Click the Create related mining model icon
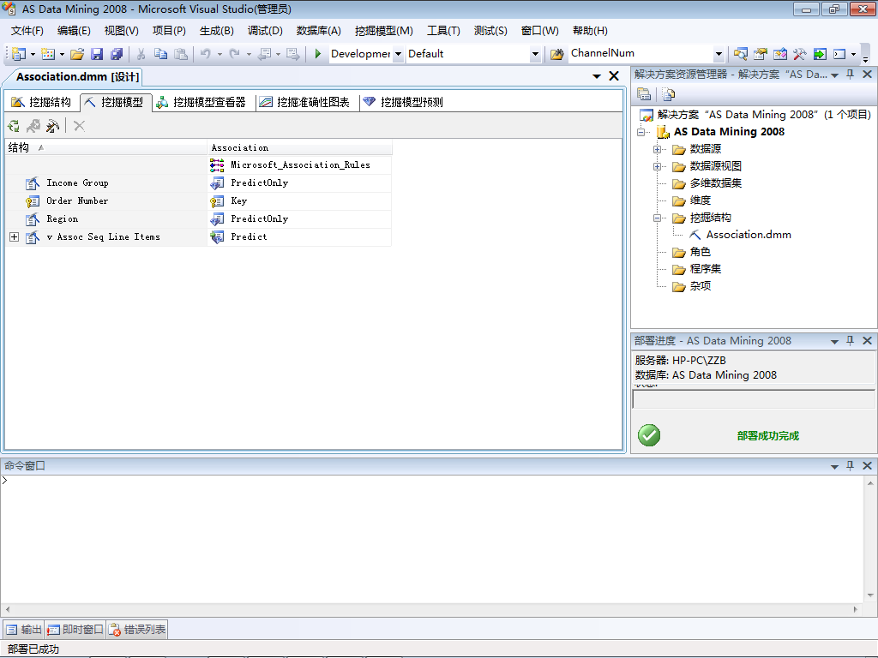Image resolution: width=878 pixels, height=658 pixels. coord(33,126)
